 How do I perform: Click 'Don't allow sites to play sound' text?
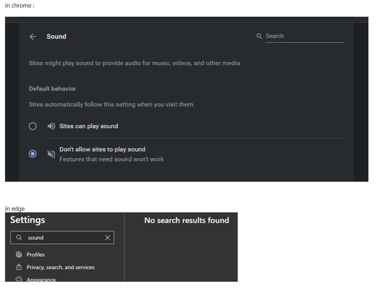pos(102,149)
